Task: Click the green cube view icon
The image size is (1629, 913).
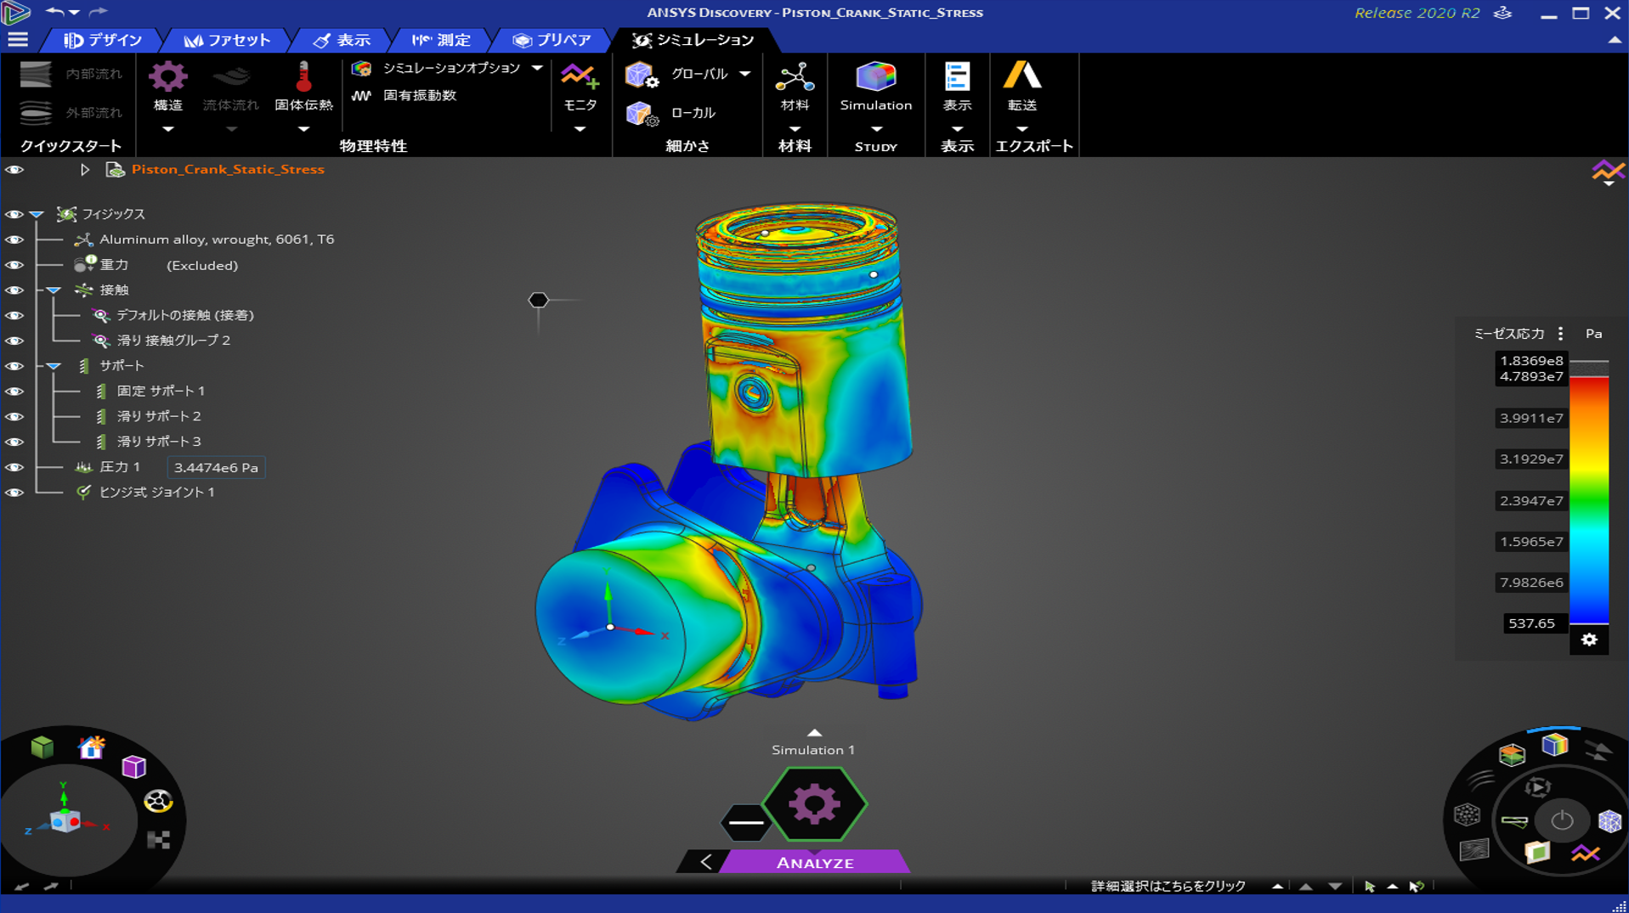Action: pyautogui.click(x=42, y=747)
